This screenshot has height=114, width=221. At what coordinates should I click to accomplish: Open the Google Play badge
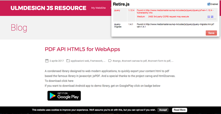click(x=64, y=96)
